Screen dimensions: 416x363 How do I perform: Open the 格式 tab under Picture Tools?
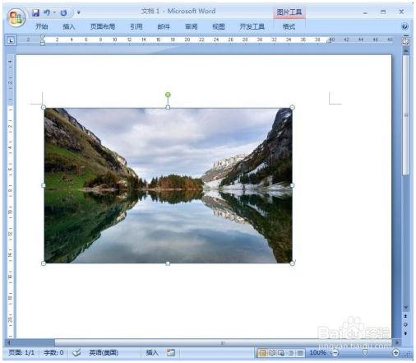pyautogui.click(x=289, y=26)
